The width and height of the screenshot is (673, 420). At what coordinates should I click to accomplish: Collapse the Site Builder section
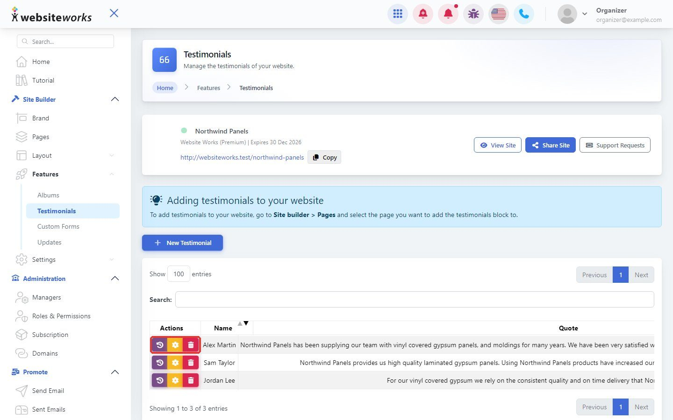(x=115, y=99)
